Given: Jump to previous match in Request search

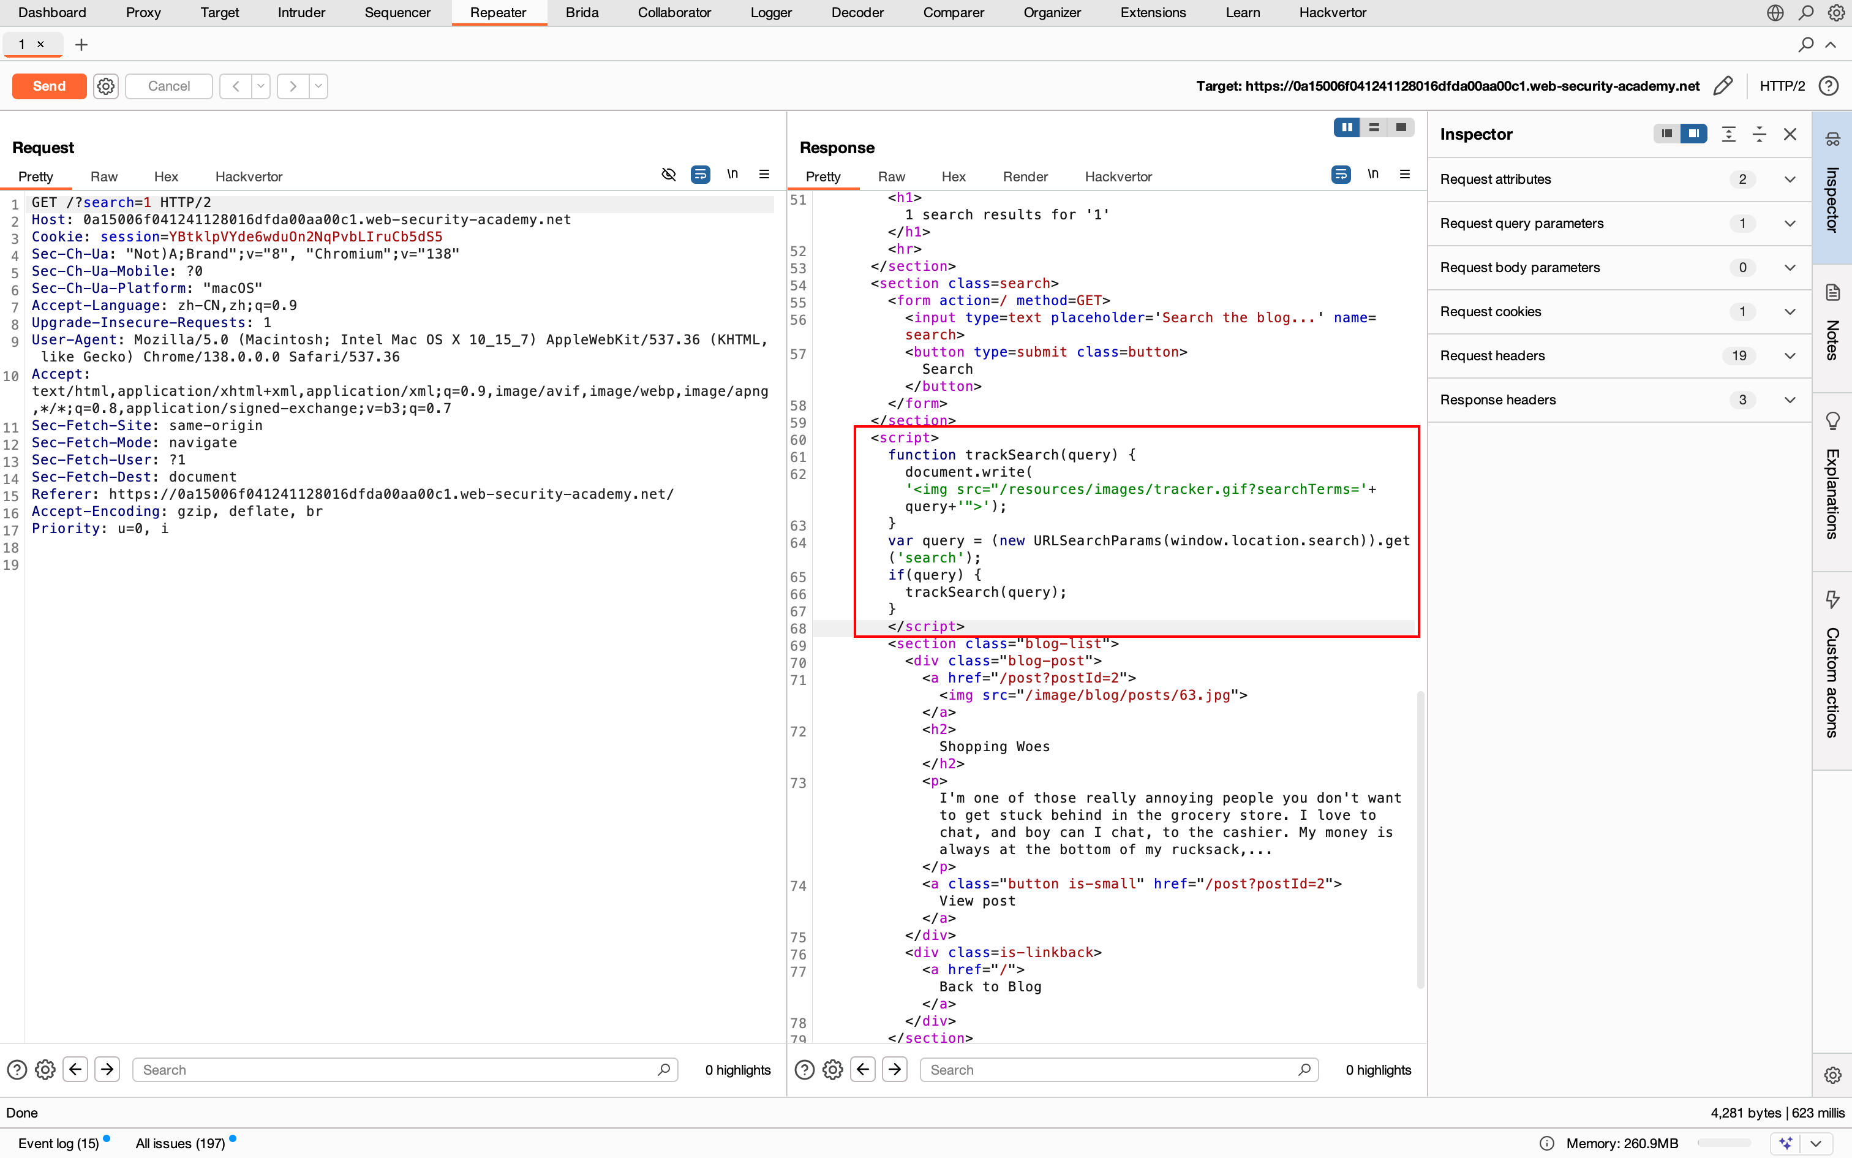Looking at the screenshot, I should (75, 1069).
